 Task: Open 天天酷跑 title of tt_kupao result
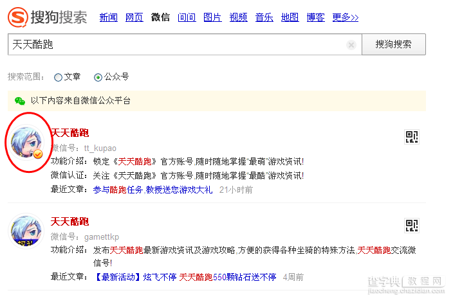coord(69,133)
